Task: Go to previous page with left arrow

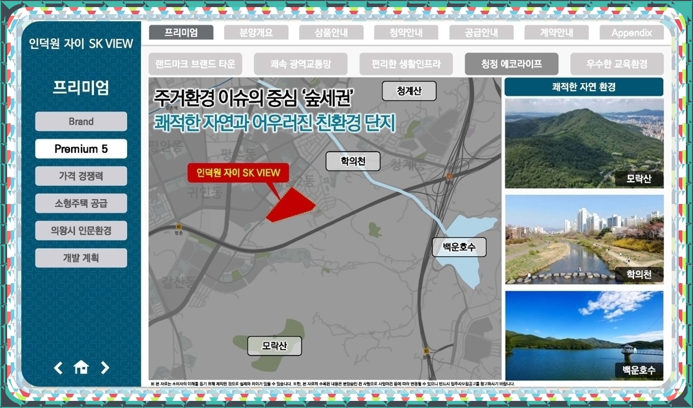Action: coord(58,368)
